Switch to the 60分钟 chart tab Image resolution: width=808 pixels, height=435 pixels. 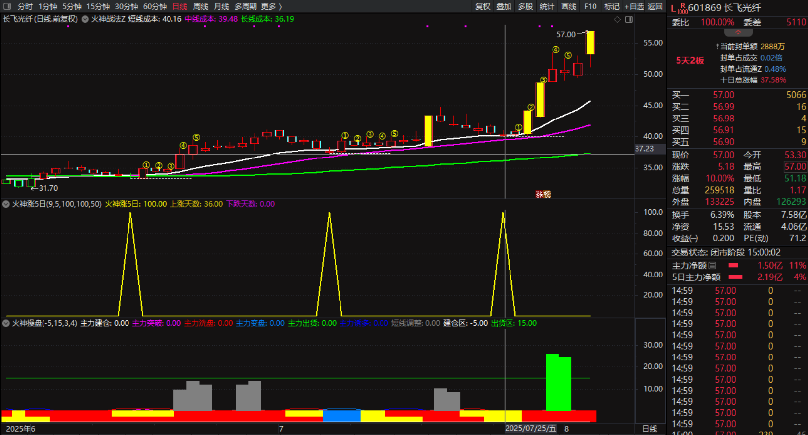click(155, 6)
